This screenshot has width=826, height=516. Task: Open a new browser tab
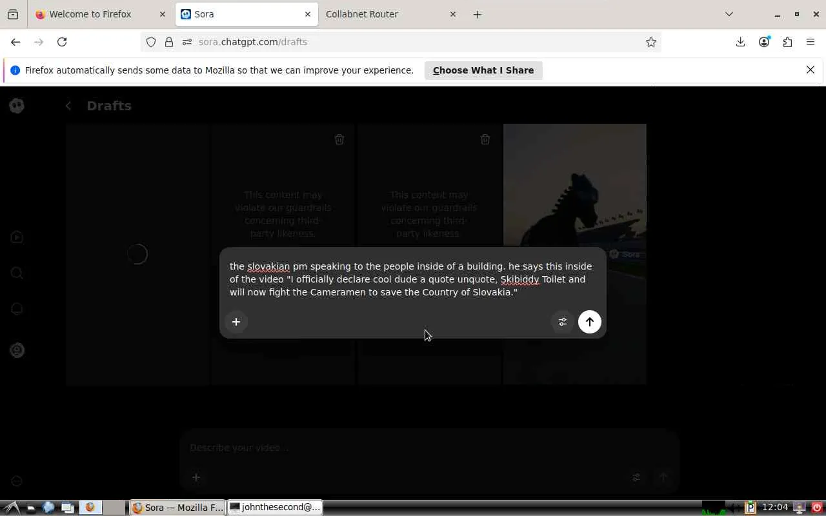click(x=478, y=14)
